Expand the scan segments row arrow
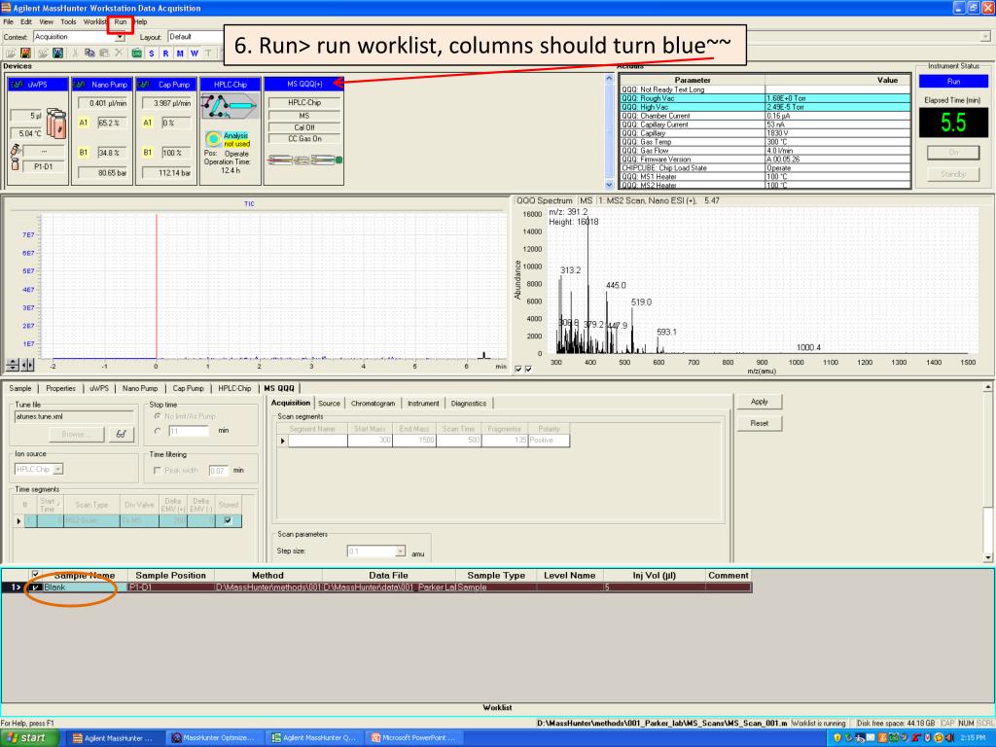Screen dimensions: 996x747 (283, 441)
